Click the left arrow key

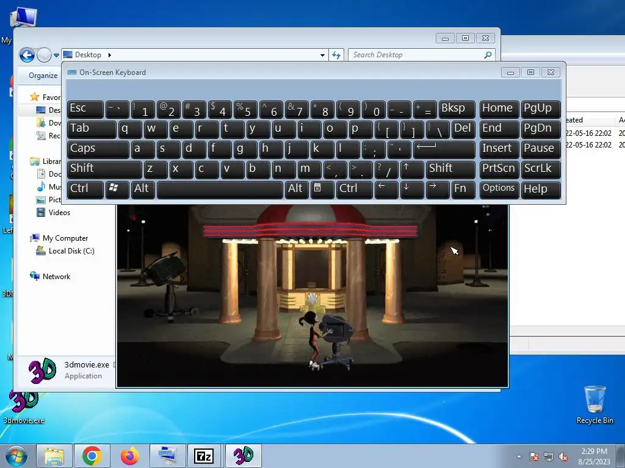(x=386, y=190)
